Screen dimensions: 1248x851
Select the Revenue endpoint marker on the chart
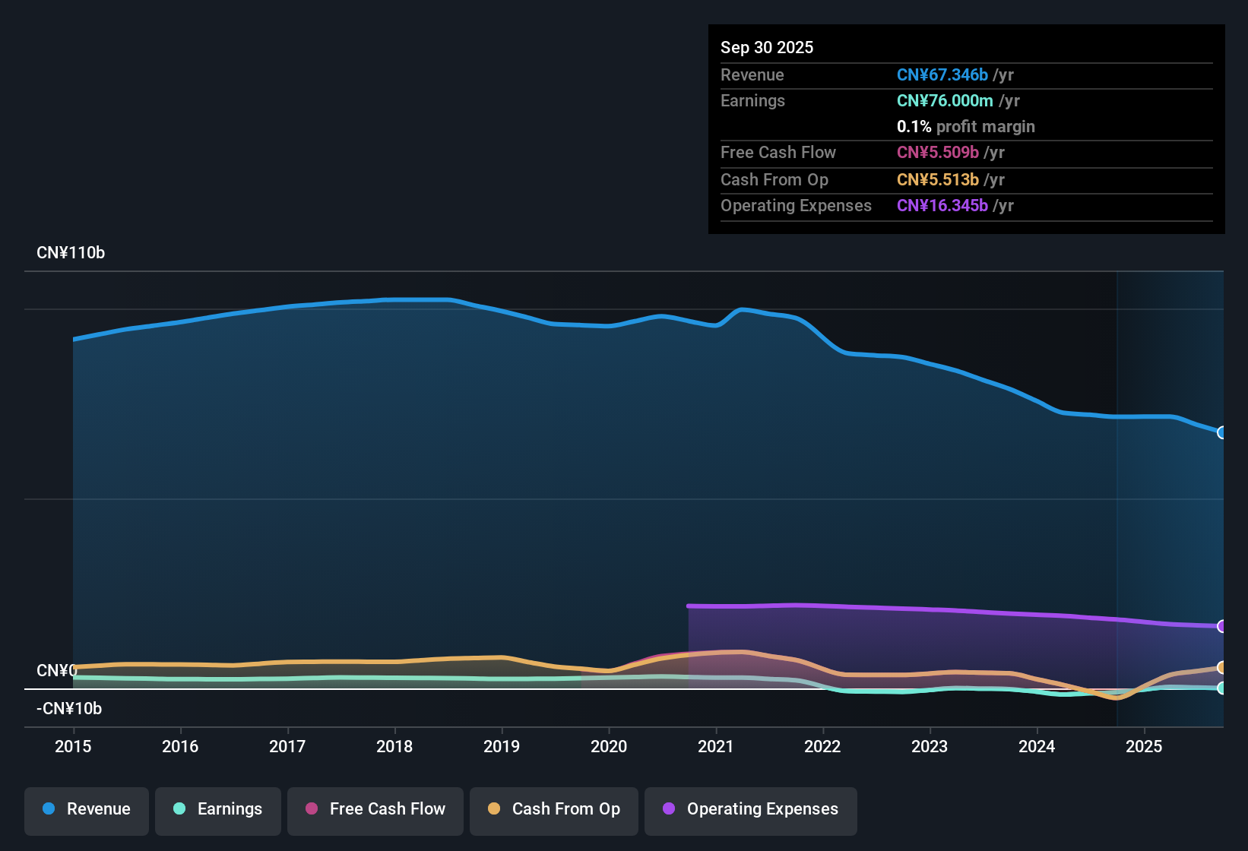[x=1222, y=432]
